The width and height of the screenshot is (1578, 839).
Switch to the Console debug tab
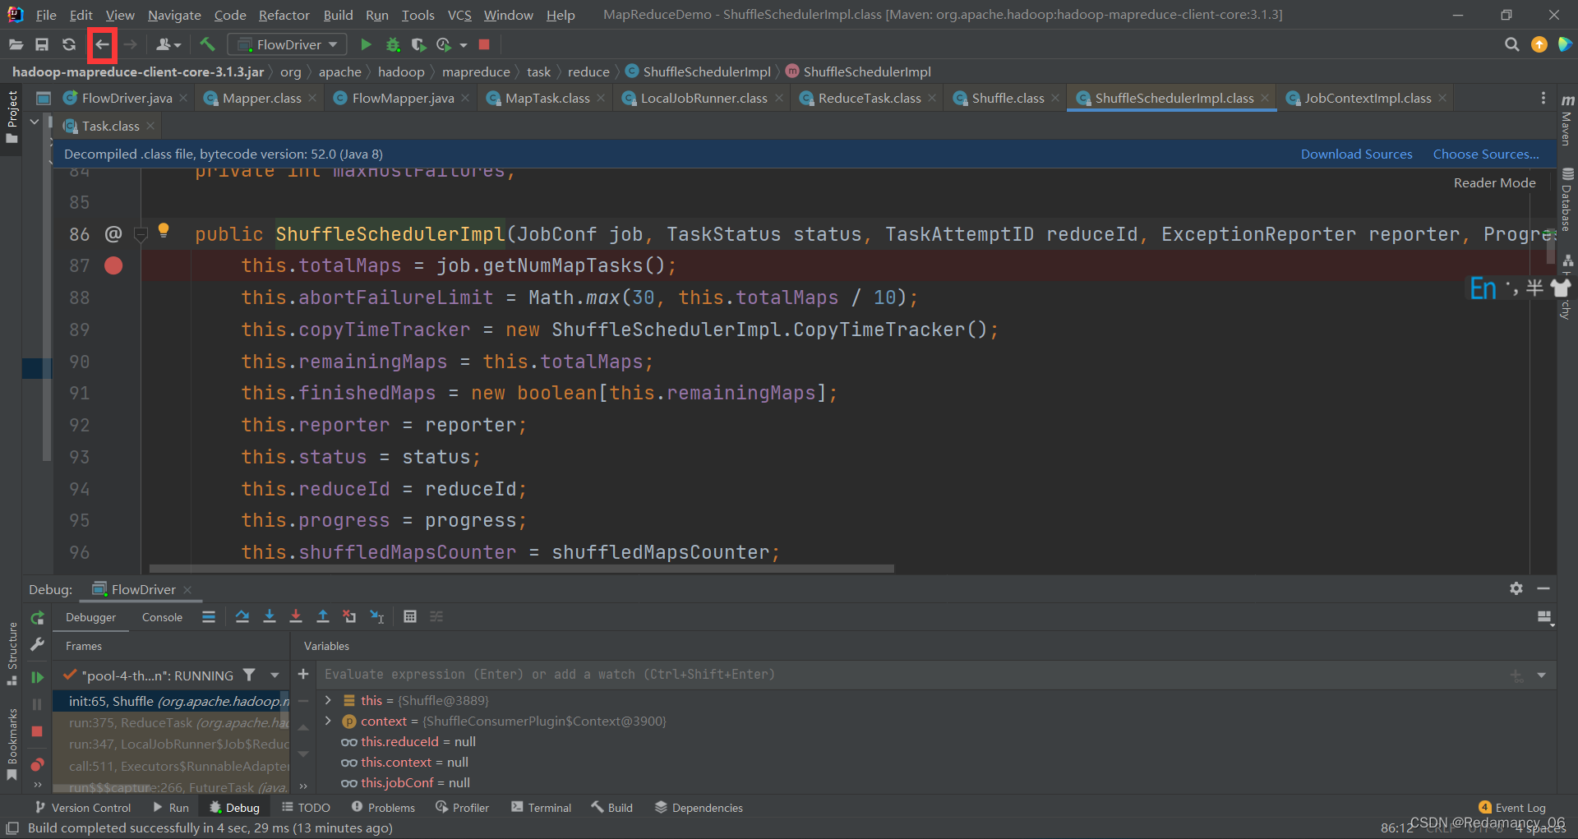(x=162, y=617)
